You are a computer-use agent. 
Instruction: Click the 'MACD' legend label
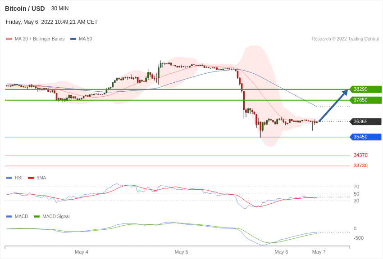click(x=22, y=216)
